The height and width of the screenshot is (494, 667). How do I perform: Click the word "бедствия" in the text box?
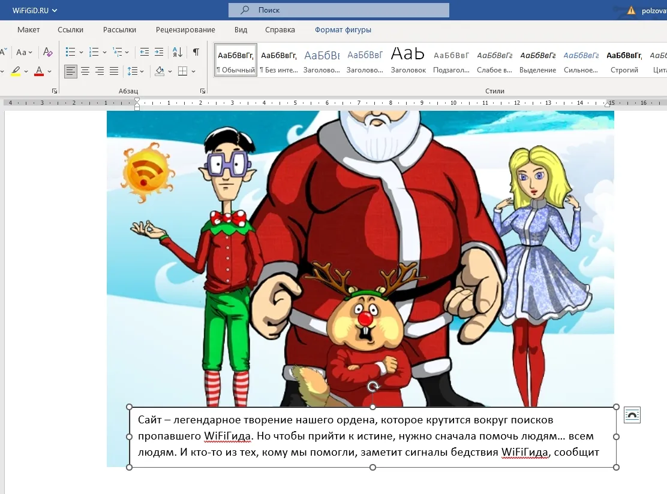pyautogui.click(x=474, y=452)
